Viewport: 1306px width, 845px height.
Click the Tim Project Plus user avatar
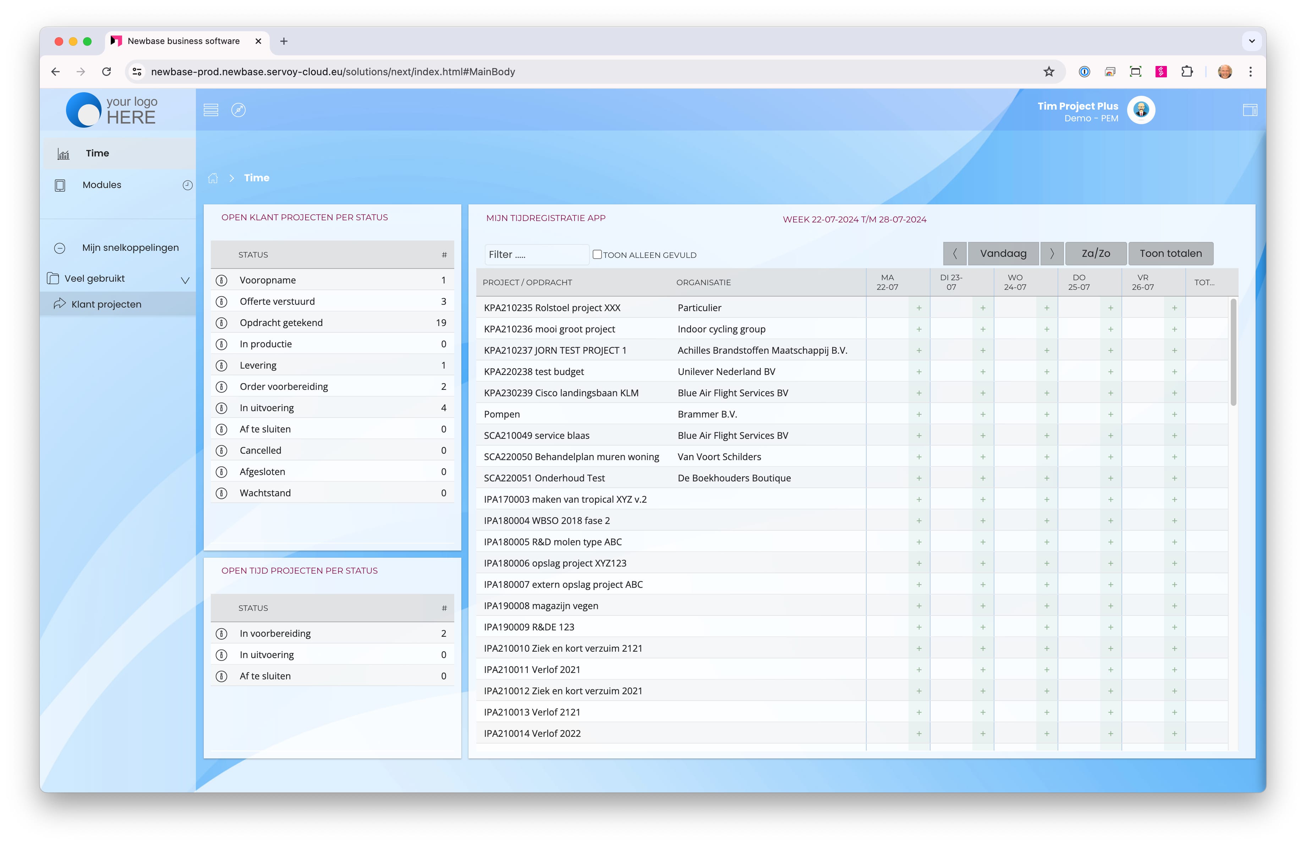(x=1141, y=110)
